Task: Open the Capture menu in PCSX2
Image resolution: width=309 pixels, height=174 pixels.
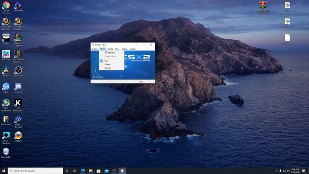Action: [x=133, y=49]
